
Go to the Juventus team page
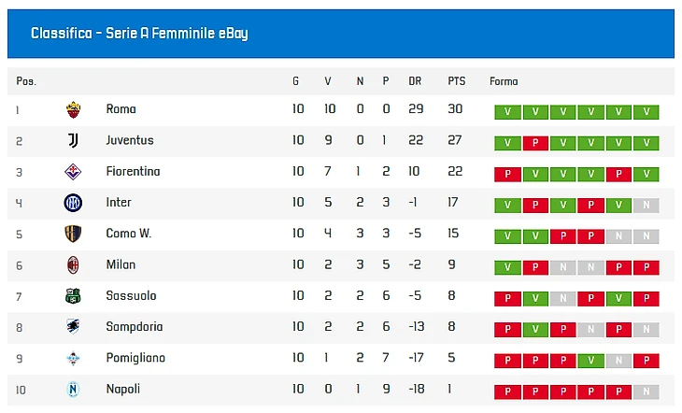tap(130, 140)
